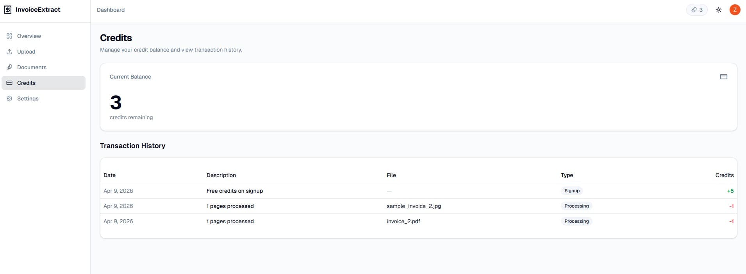Click the credit card icon in balance card
This screenshot has width=746, height=274.
[x=723, y=77]
